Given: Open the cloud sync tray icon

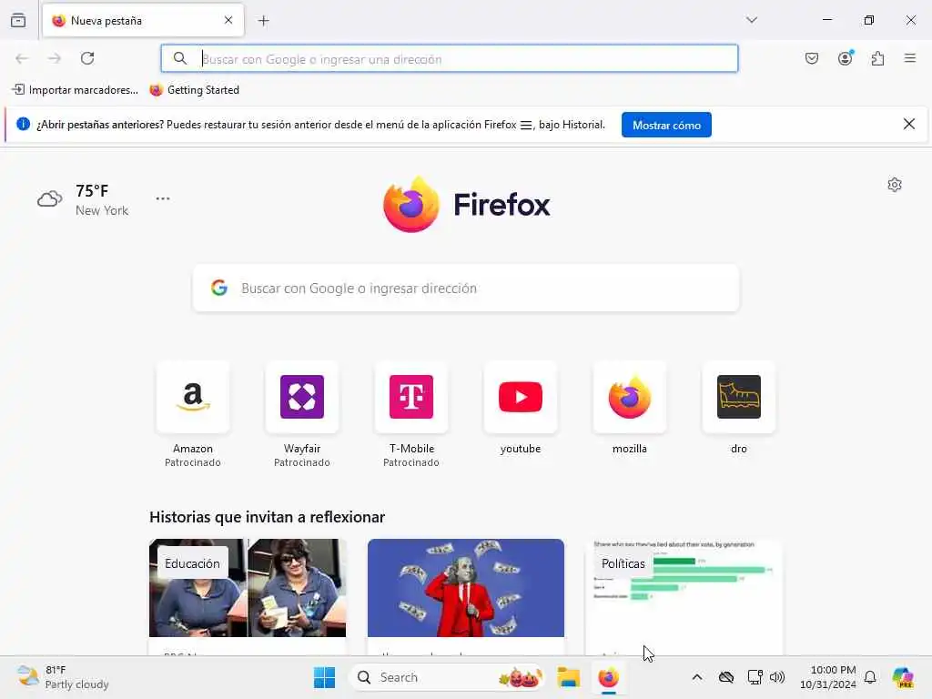Looking at the screenshot, I should click(x=725, y=677).
